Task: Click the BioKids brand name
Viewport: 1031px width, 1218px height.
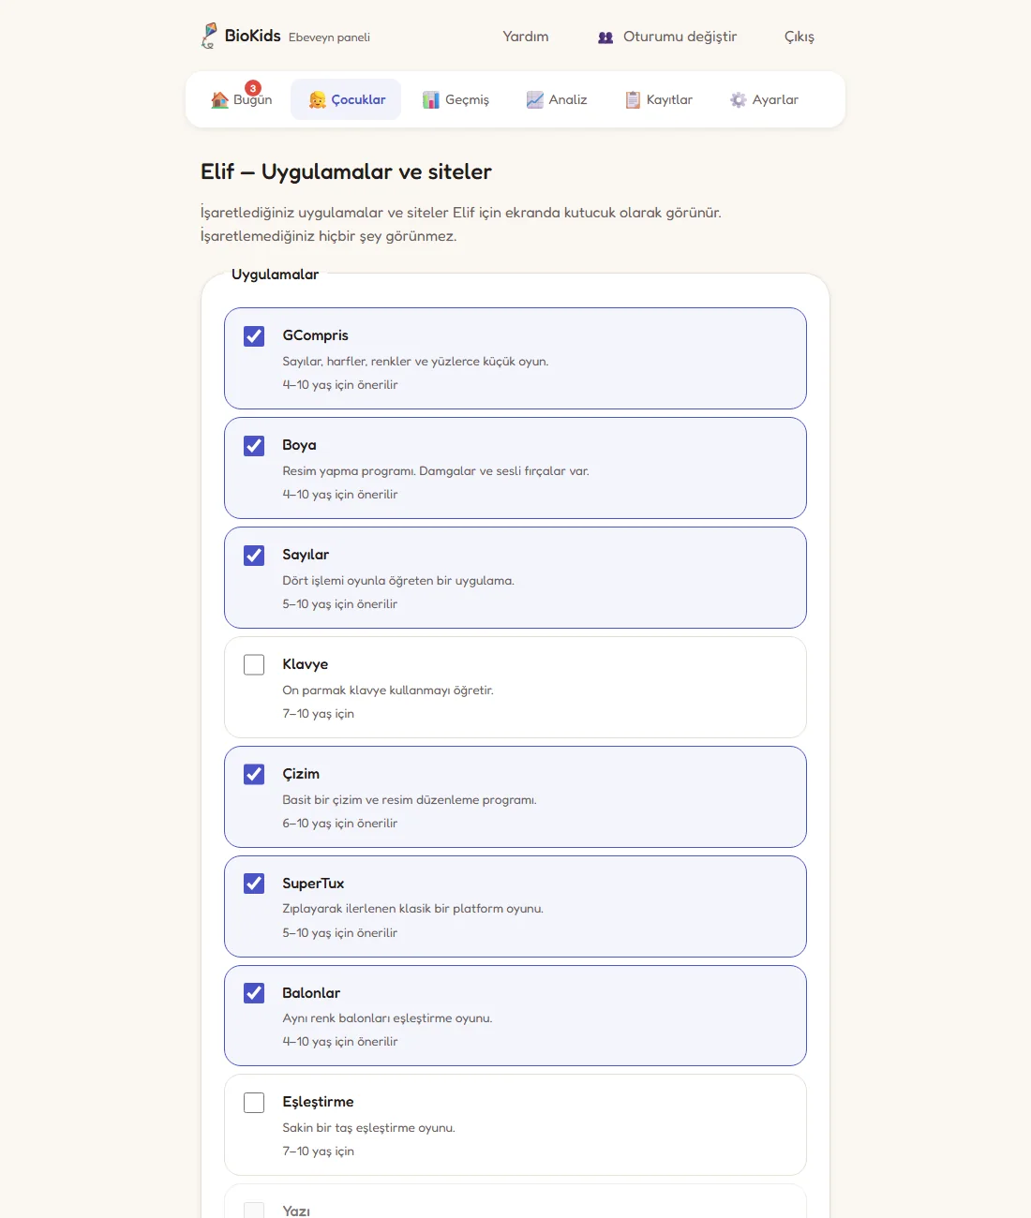Action: (x=253, y=36)
